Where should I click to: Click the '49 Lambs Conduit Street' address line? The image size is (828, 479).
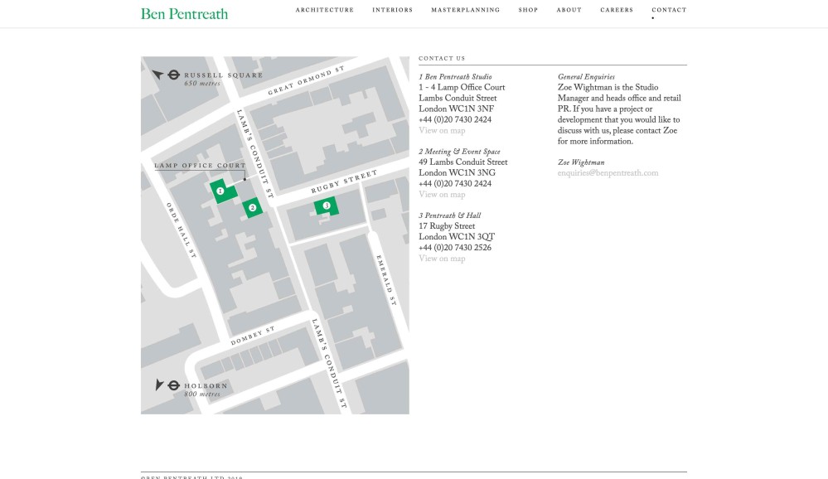(x=463, y=162)
